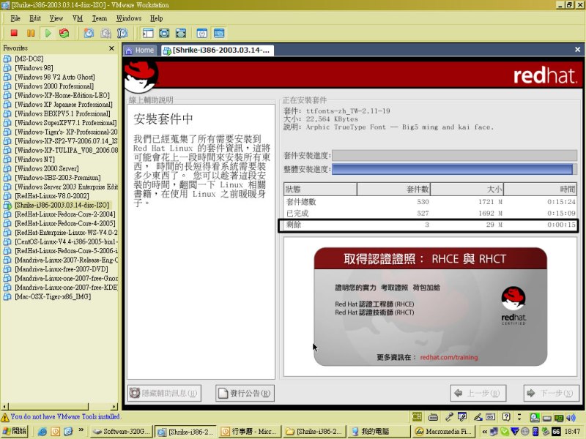
Task: Open the View menu
Action: (56, 18)
